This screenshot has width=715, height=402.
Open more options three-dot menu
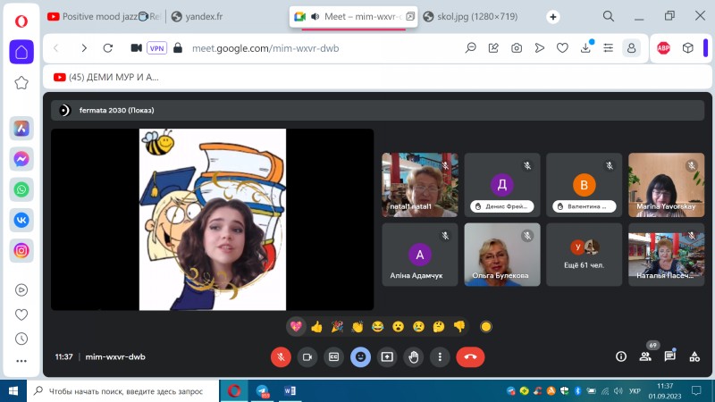(x=439, y=356)
